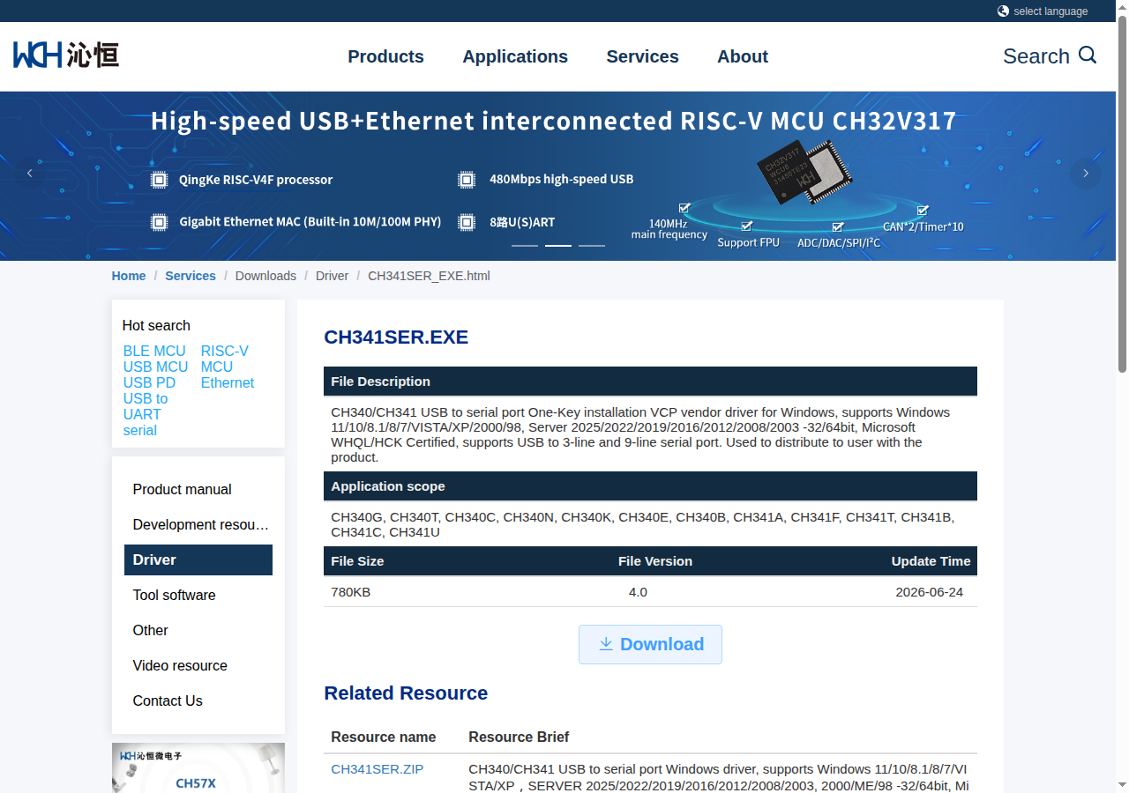Click the Application scope header

point(650,486)
